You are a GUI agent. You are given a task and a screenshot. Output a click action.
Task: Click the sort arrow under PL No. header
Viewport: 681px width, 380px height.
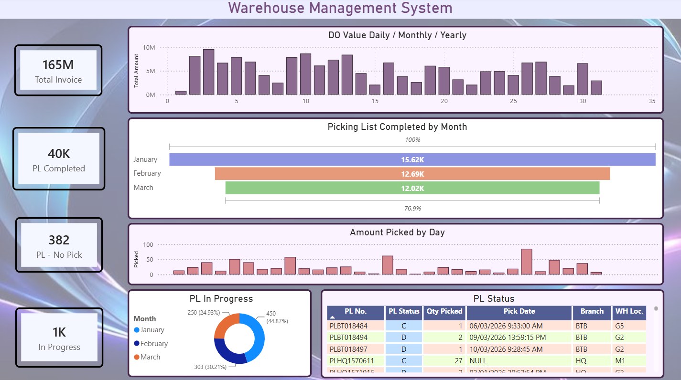pyautogui.click(x=333, y=317)
